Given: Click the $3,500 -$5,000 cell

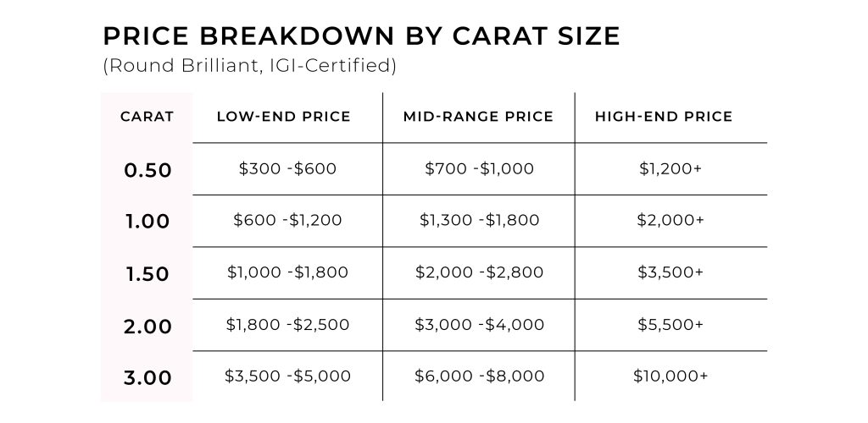Looking at the screenshot, I should [x=287, y=376].
